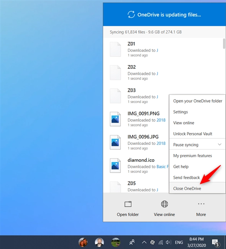Viewport: 226px width, 249px height.
Task: Click the Z03 file name
Action: coord(132,90)
